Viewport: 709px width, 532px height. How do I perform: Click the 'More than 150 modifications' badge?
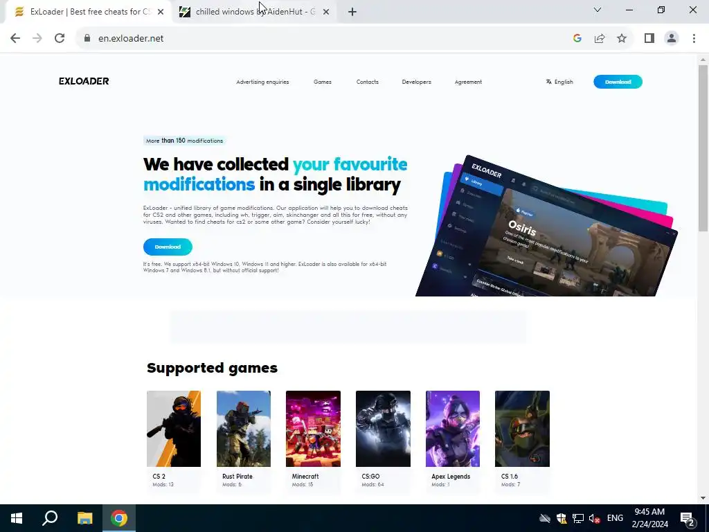(x=184, y=141)
